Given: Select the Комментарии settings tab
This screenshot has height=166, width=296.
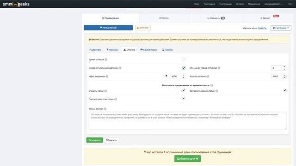Looking at the screenshot, I should [149, 50].
